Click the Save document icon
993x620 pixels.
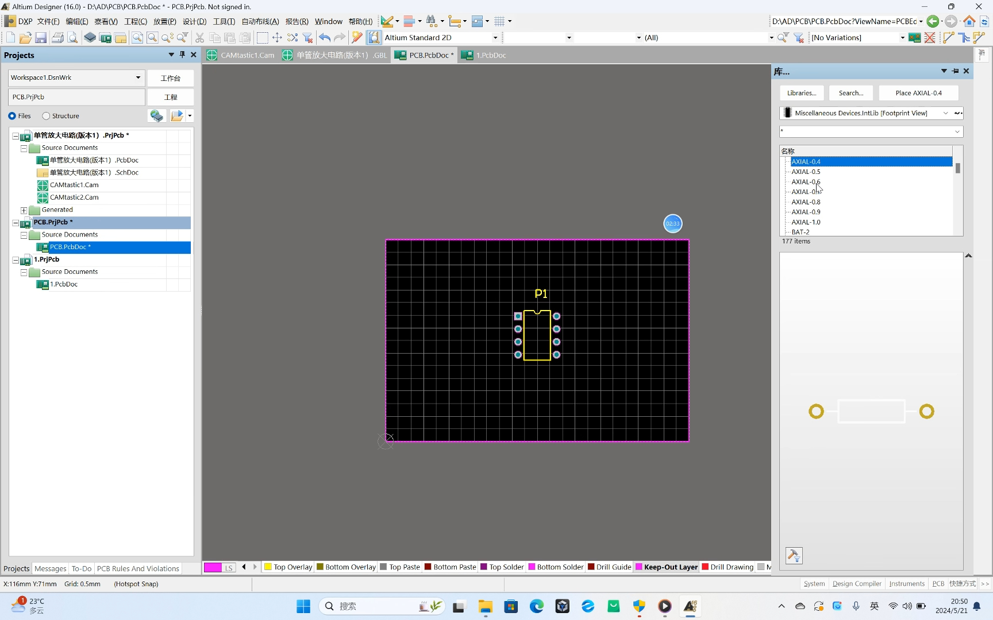coord(41,37)
